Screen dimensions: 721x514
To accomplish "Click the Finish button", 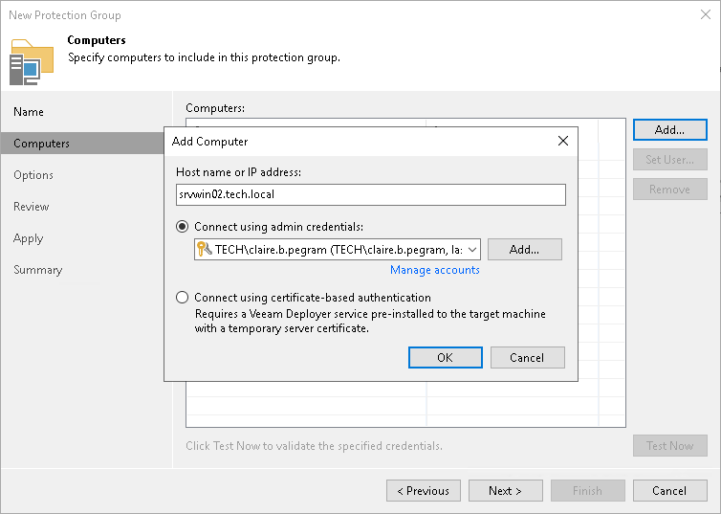I will click(x=588, y=490).
